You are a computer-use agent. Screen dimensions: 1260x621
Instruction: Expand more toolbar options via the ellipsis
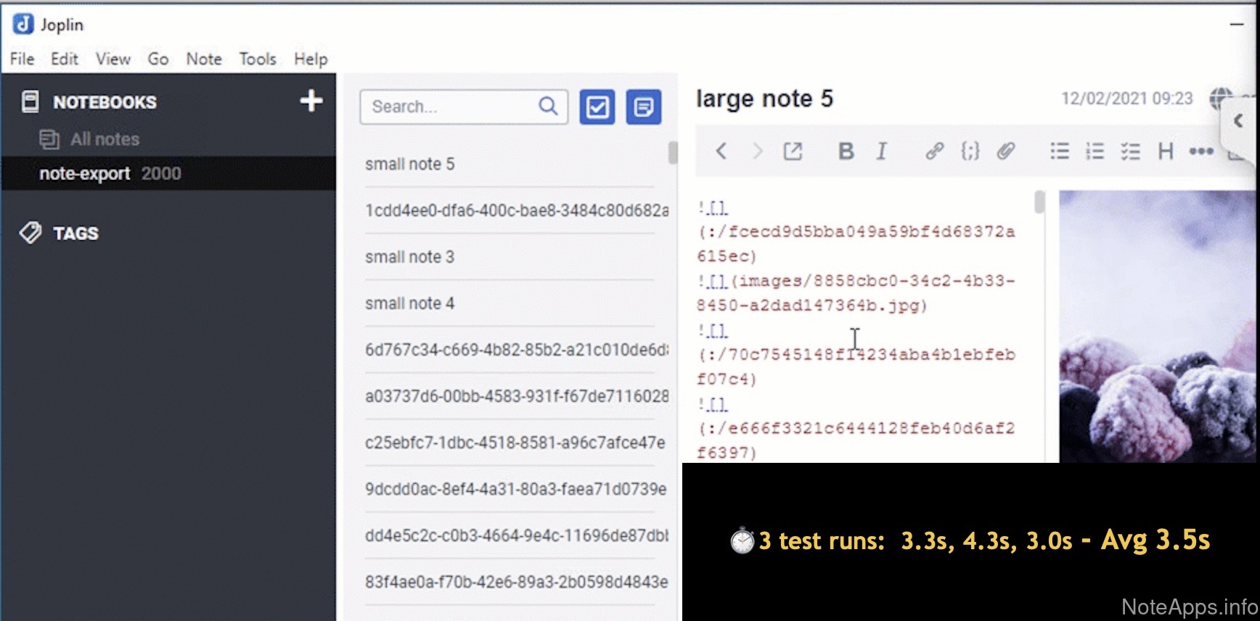(1200, 151)
